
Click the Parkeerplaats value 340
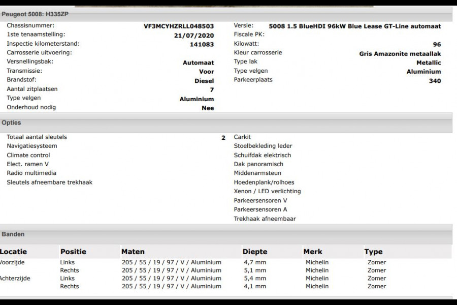(435, 81)
